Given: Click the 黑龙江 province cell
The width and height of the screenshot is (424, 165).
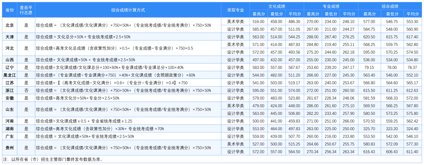Looking at the screenshot, I should (10, 75).
